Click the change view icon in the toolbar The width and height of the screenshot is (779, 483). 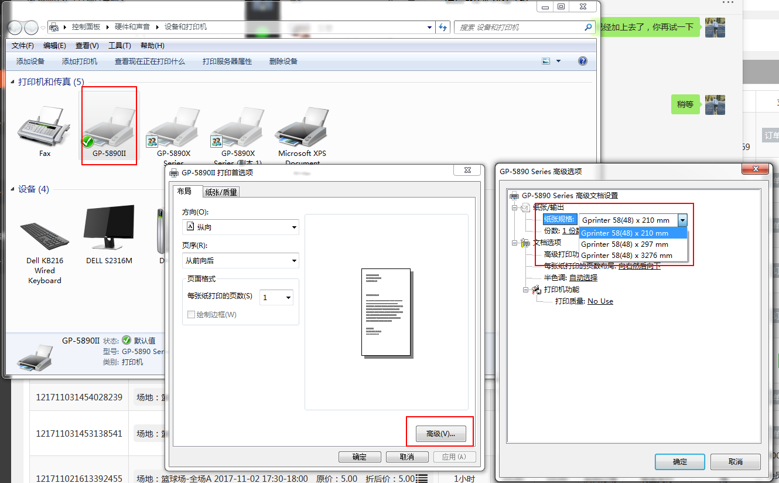point(546,61)
